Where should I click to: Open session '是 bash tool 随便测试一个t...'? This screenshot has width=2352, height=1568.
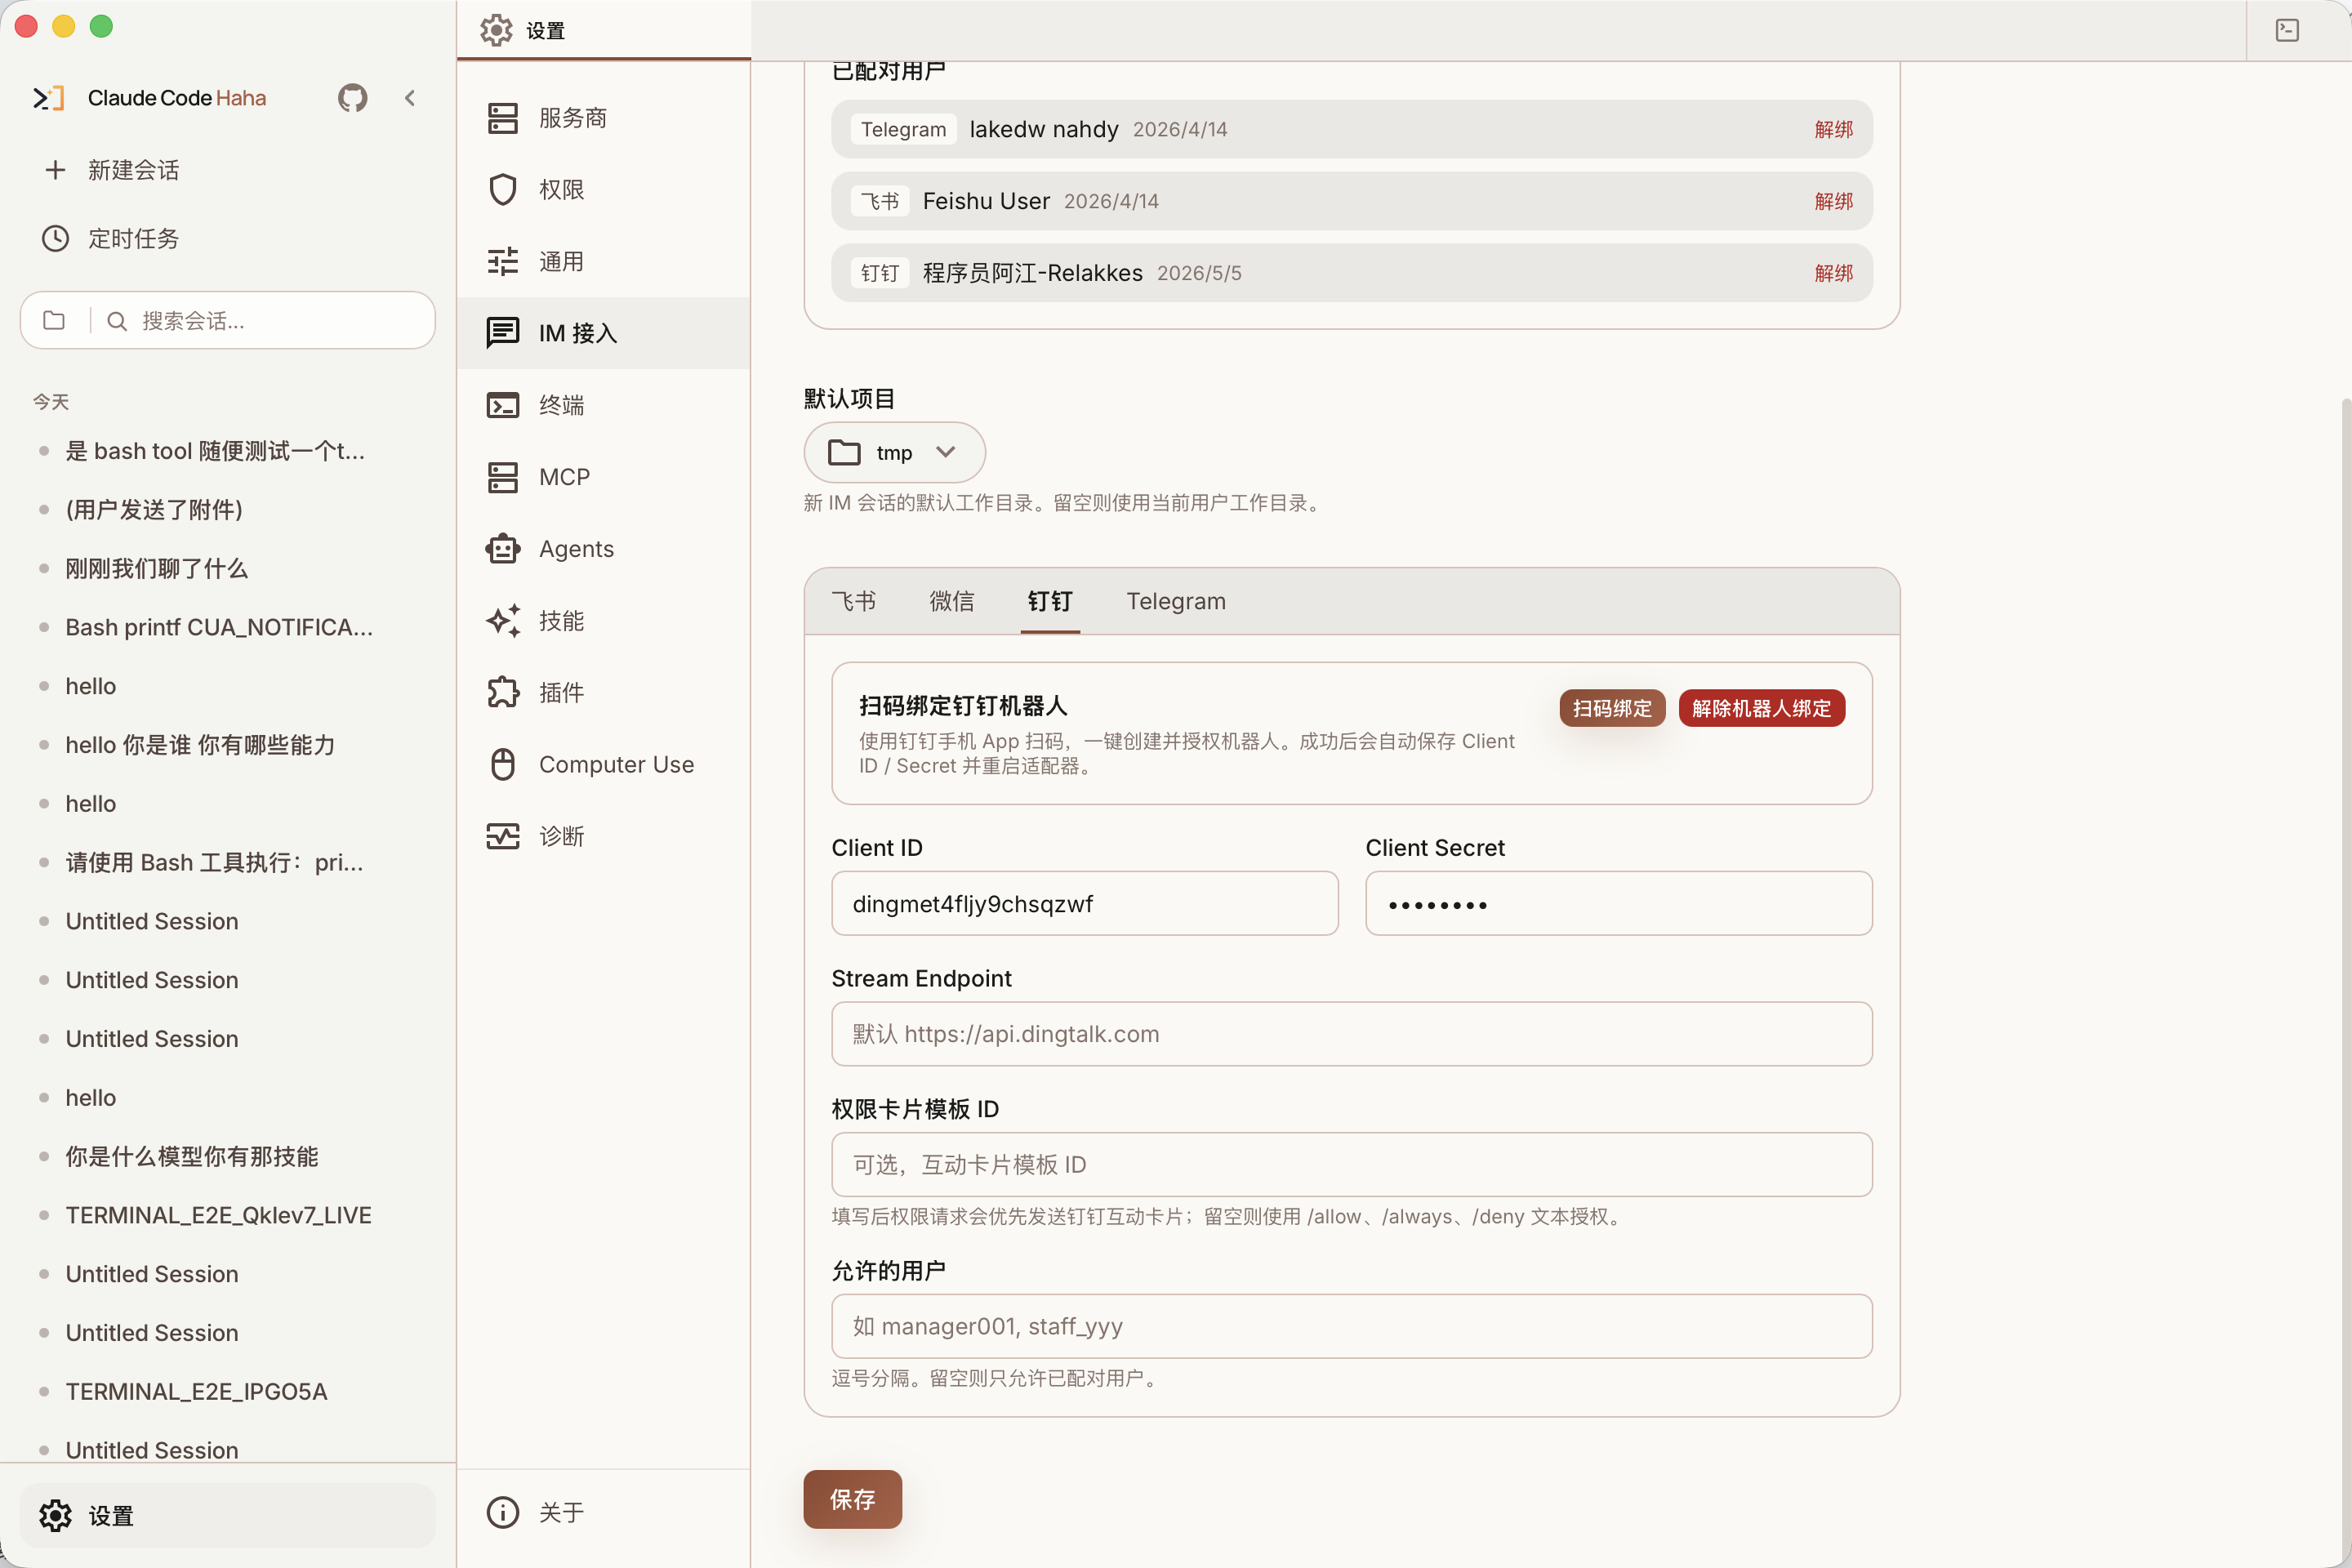point(228,451)
